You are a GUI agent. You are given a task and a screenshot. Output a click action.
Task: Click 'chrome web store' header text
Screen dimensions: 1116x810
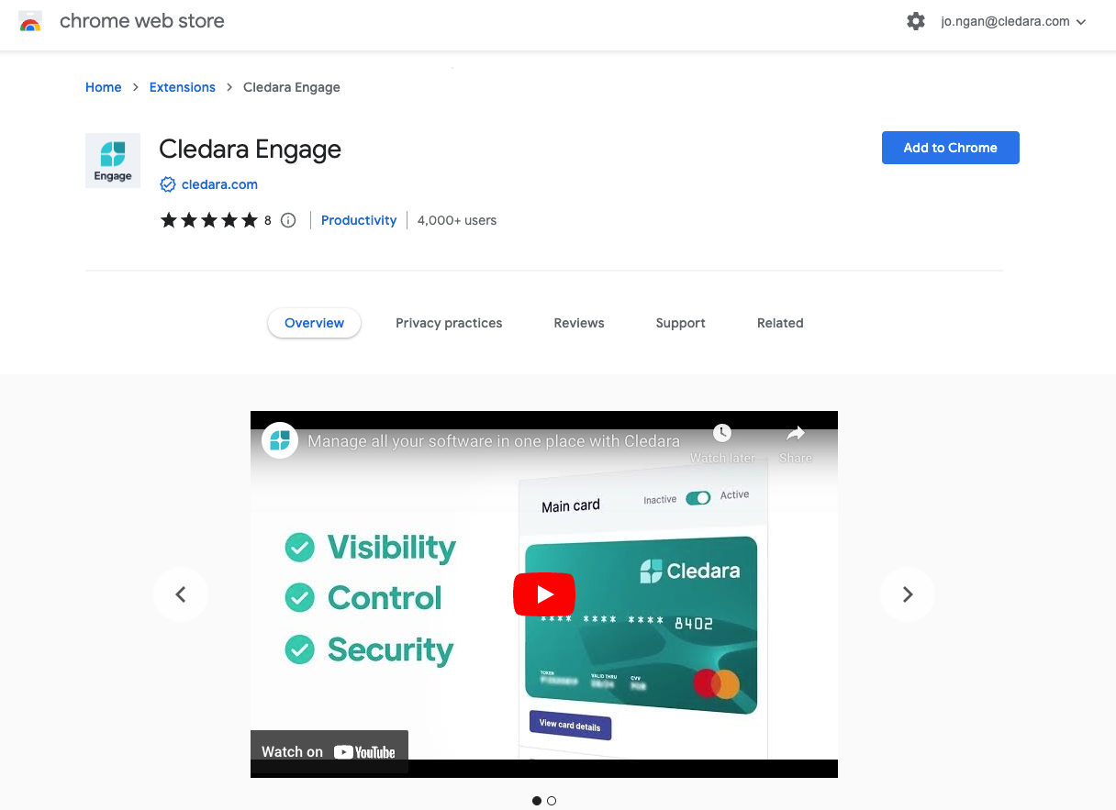tap(142, 21)
